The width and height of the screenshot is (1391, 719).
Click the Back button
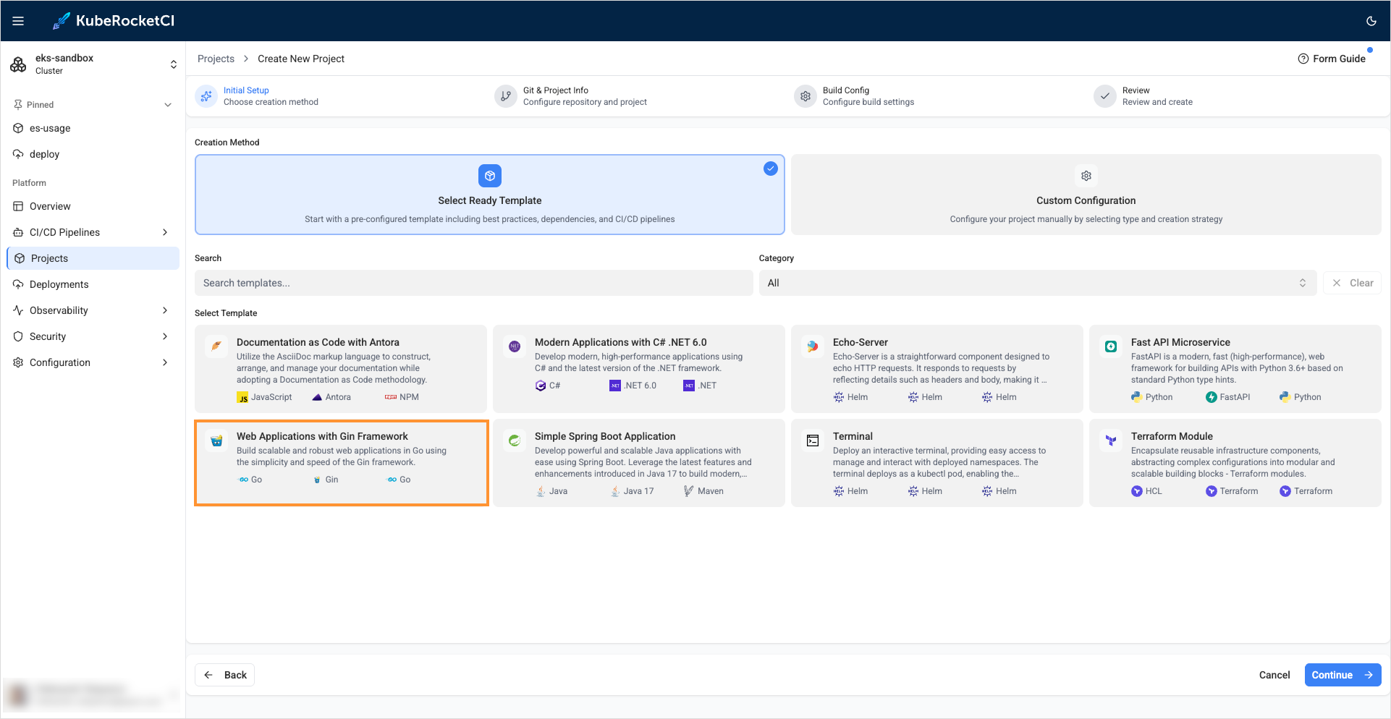[x=224, y=674]
